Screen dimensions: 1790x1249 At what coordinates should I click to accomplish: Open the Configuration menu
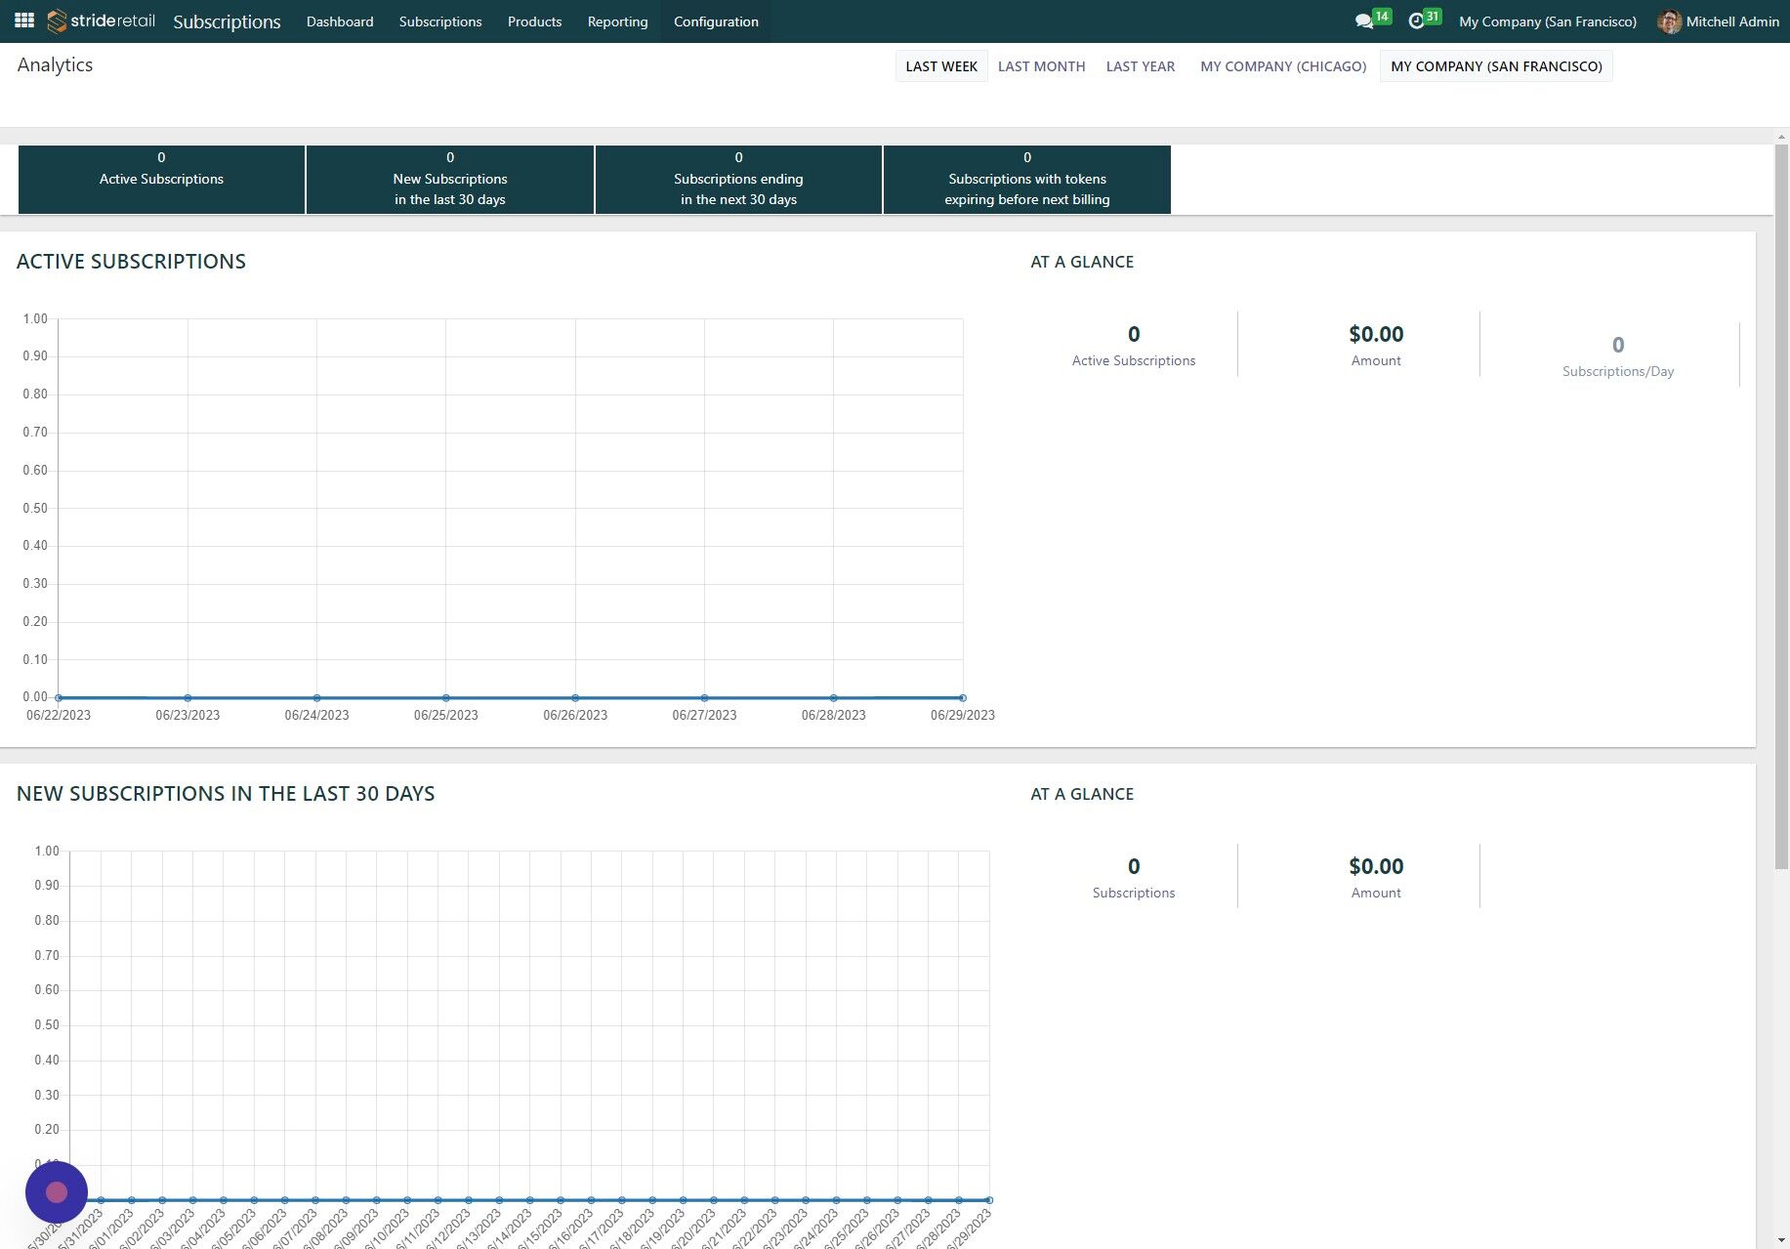click(716, 21)
